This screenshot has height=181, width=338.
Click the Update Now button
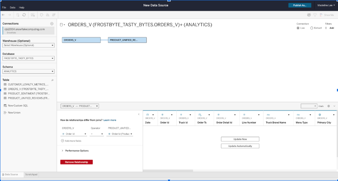coord(240,139)
